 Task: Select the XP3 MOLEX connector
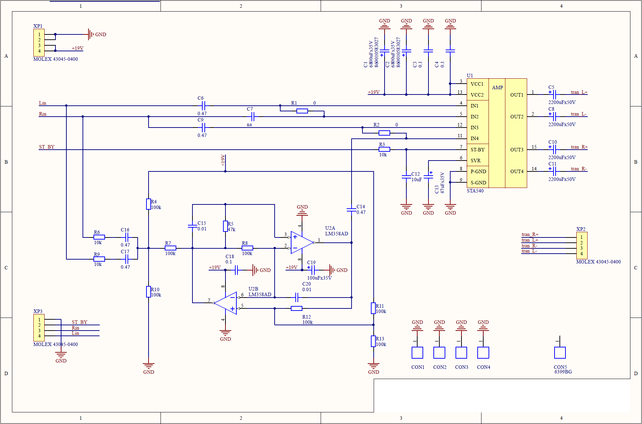39,328
